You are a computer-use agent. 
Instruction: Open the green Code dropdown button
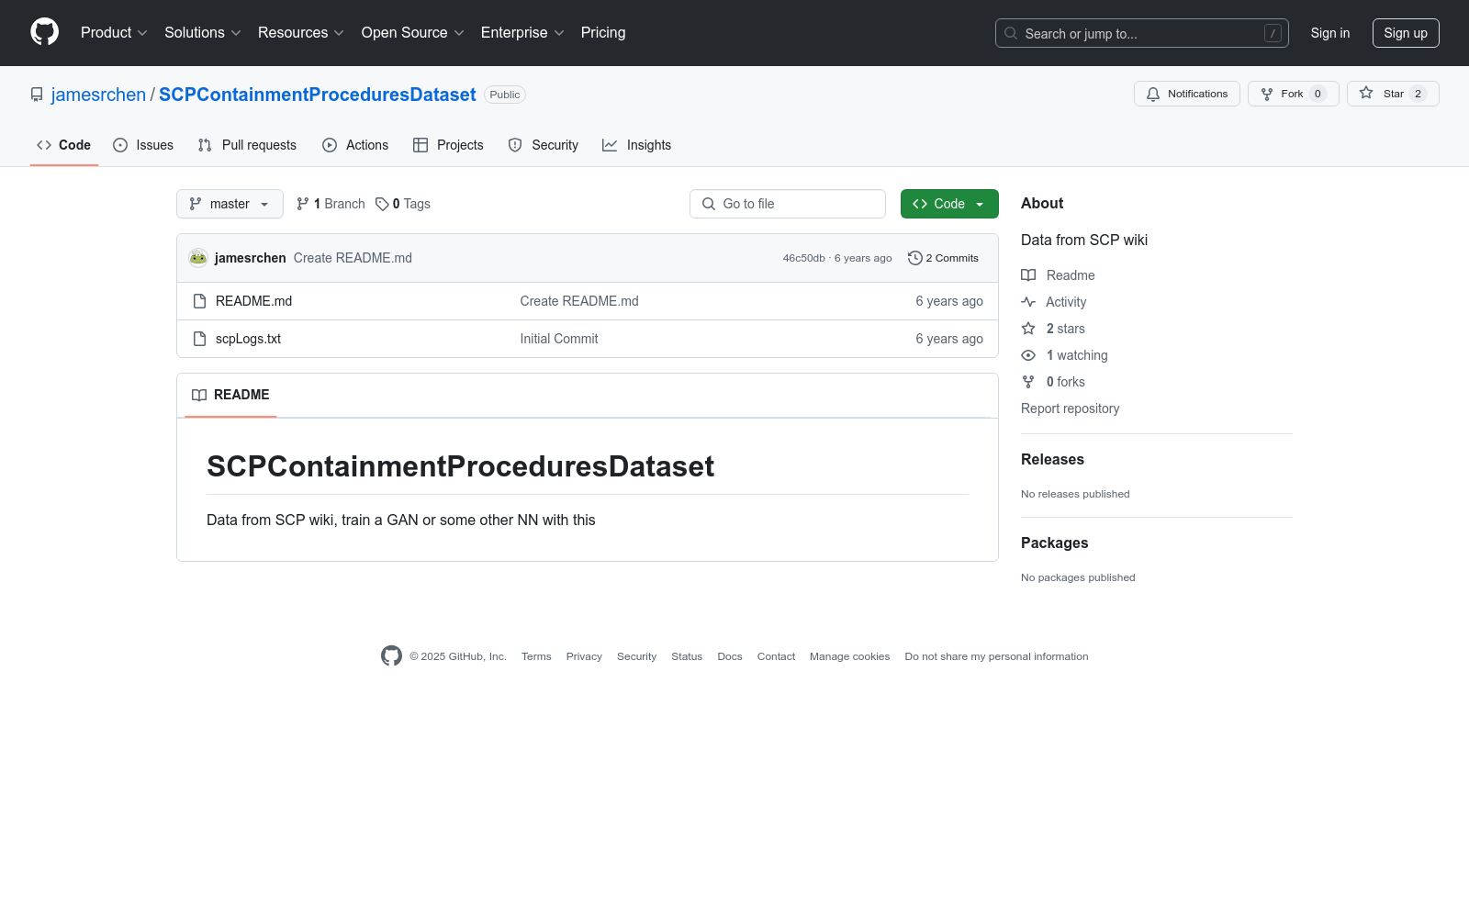(x=949, y=204)
